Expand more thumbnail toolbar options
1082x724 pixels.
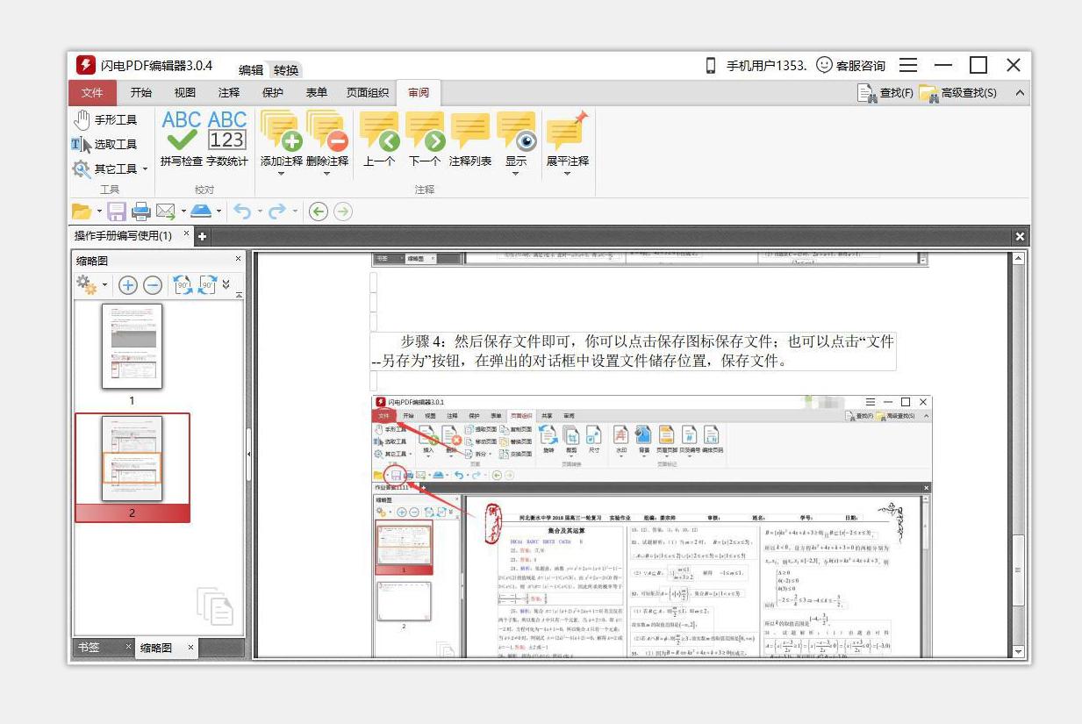[x=226, y=284]
